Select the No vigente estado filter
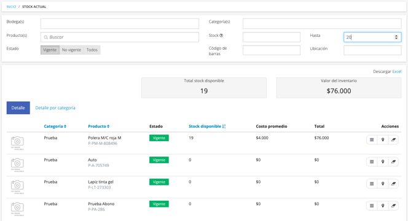The height and width of the screenshot is (221, 408). click(x=71, y=50)
